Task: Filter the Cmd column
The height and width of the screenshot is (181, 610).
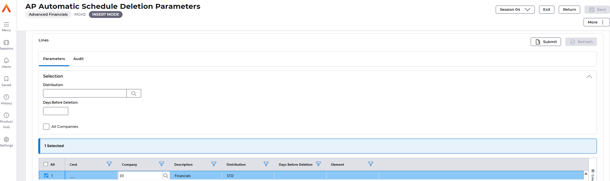Action: pyautogui.click(x=109, y=164)
